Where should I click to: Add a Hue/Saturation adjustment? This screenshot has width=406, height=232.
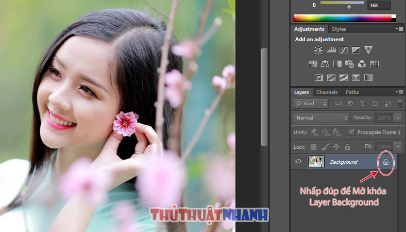[313, 64]
